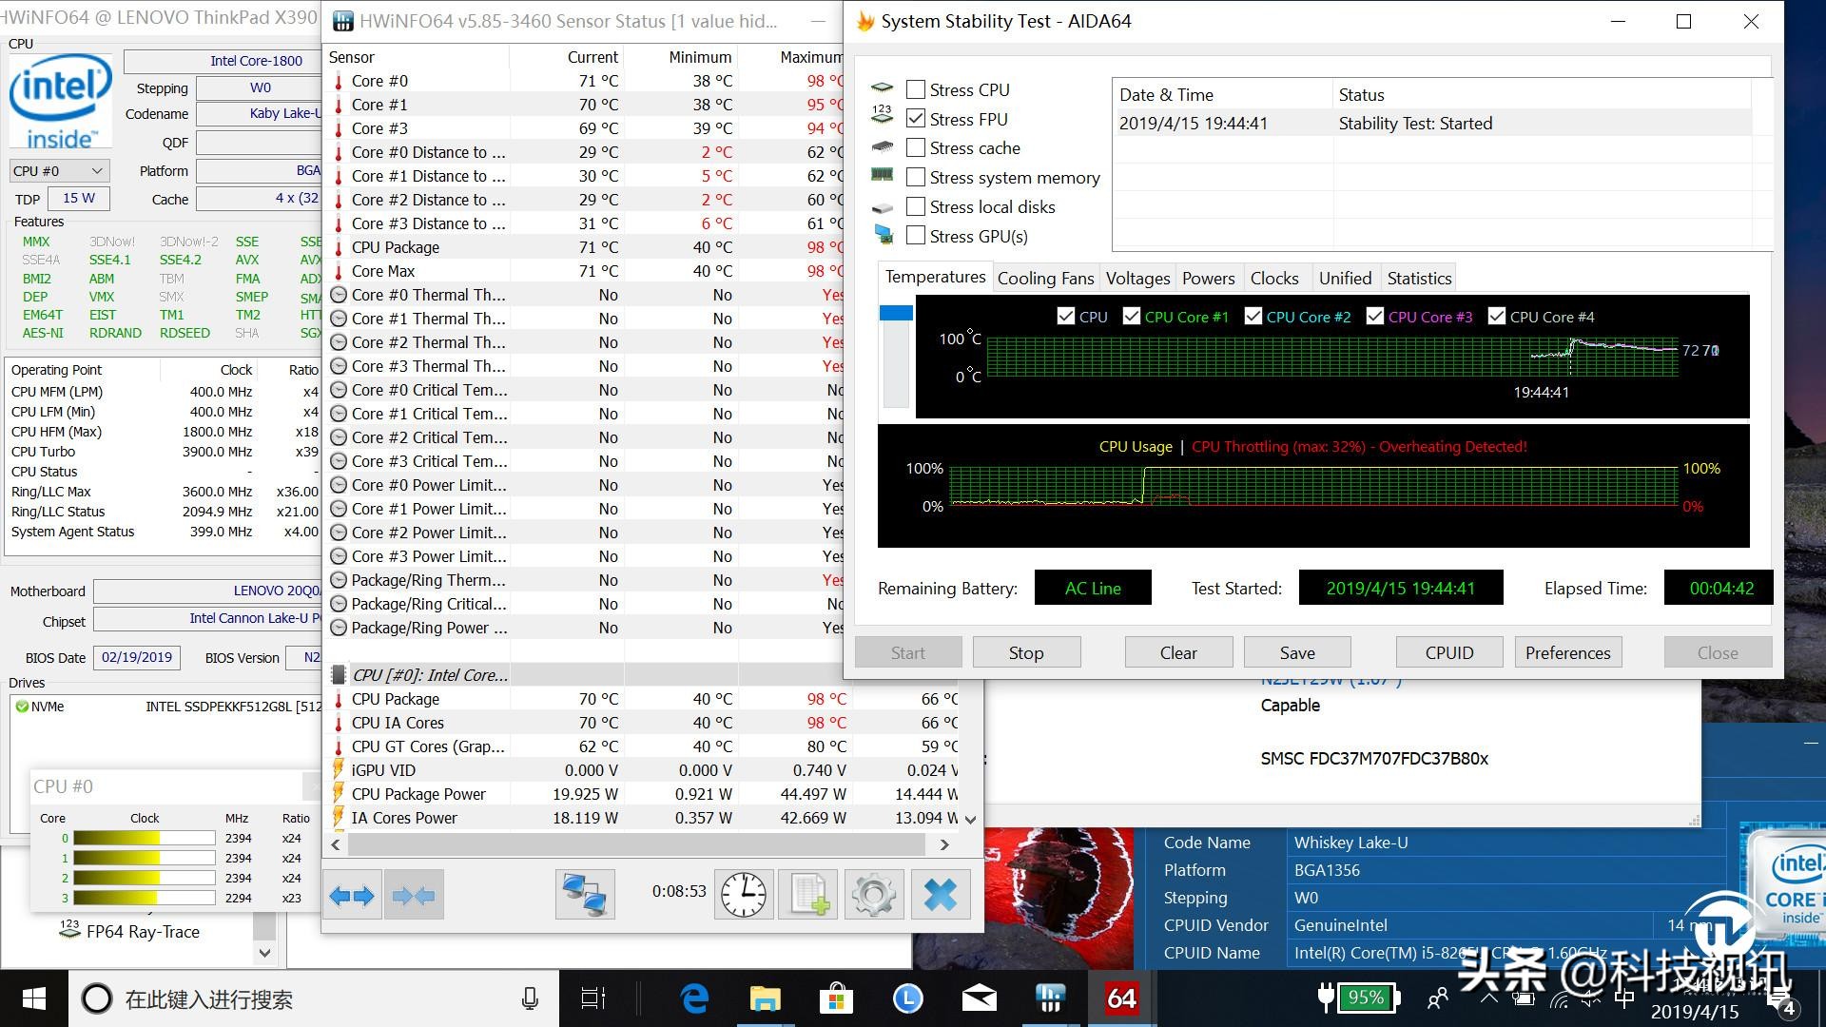Switch to Statistics tab

click(1419, 279)
